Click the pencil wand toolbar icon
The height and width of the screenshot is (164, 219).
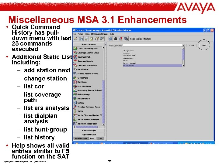tap(76, 39)
